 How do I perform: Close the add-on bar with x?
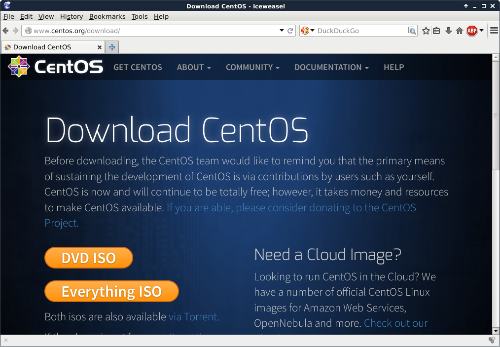click(6, 340)
